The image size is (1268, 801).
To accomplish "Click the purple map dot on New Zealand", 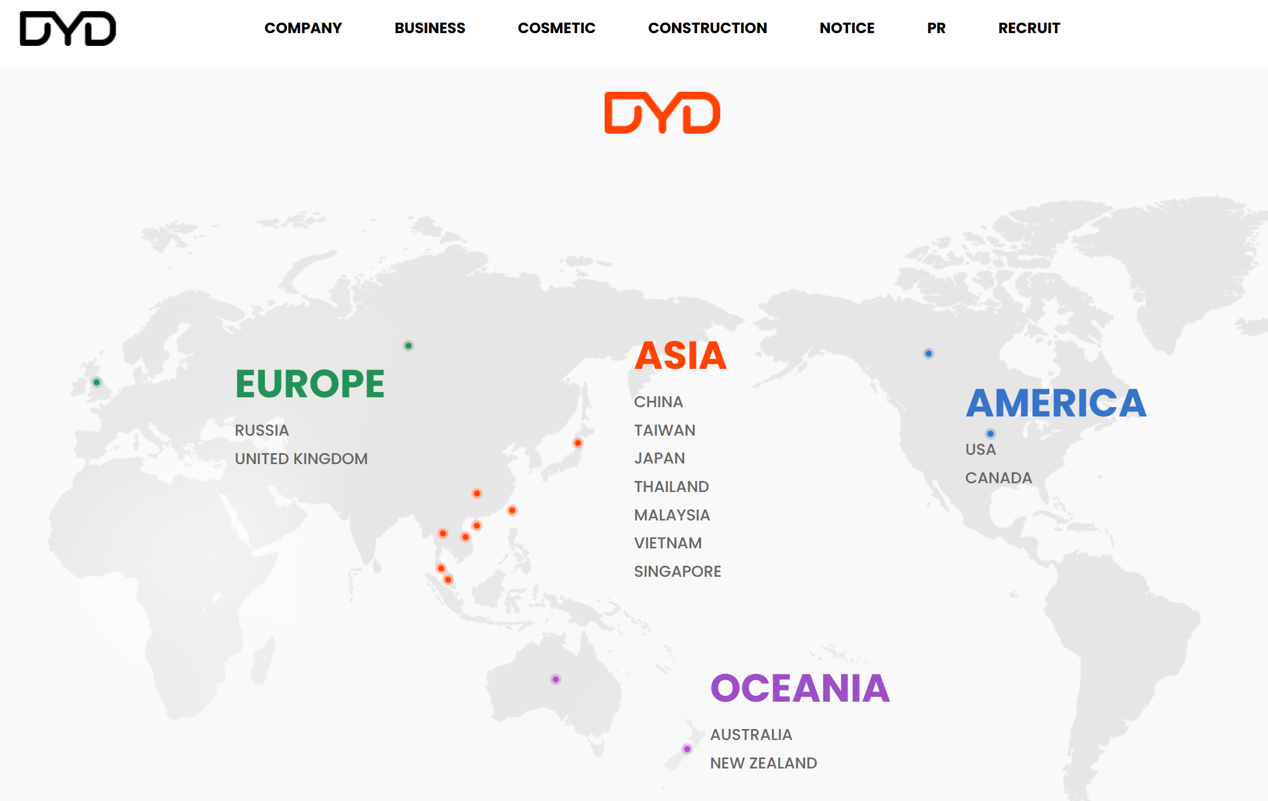I will click(687, 749).
